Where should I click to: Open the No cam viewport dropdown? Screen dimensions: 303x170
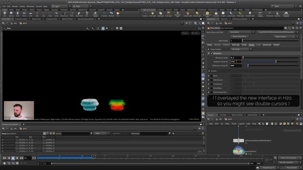(x=195, y=33)
